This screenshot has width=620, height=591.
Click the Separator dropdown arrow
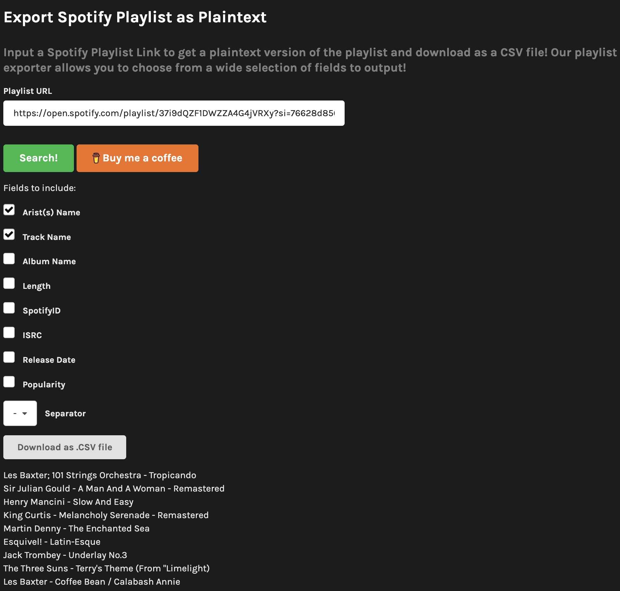click(x=25, y=414)
